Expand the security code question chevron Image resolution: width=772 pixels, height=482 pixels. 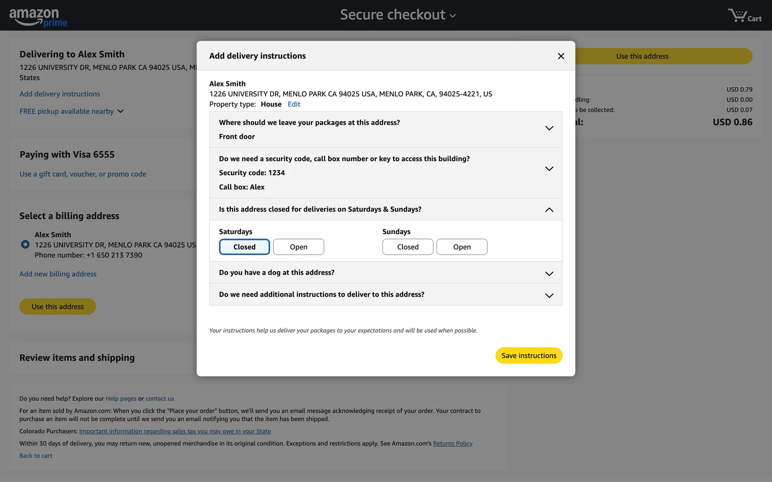point(549,169)
